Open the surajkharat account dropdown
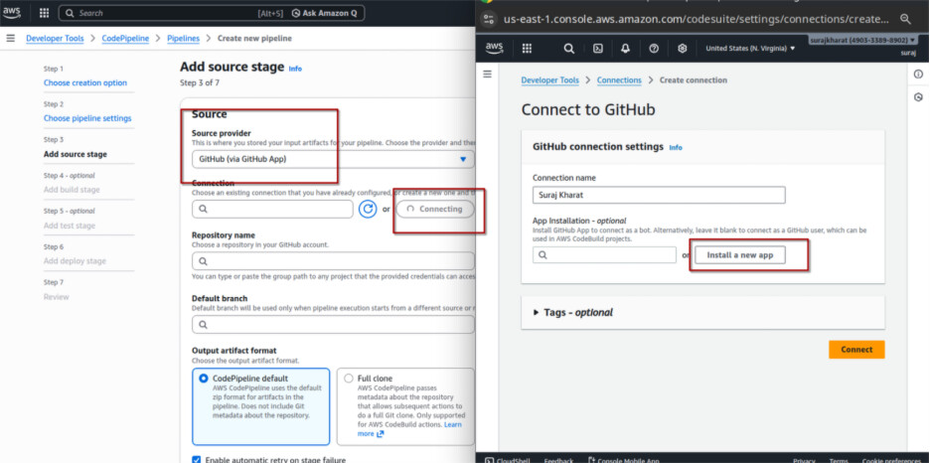 [x=862, y=41]
